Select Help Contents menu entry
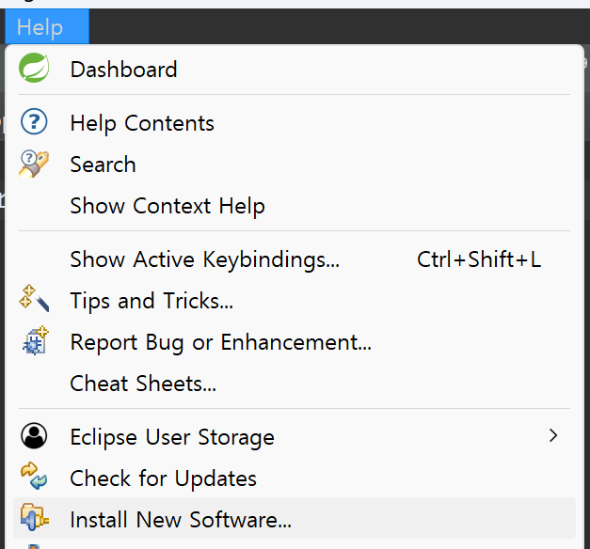Viewport: 590px width, 549px height. pos(142,124)
